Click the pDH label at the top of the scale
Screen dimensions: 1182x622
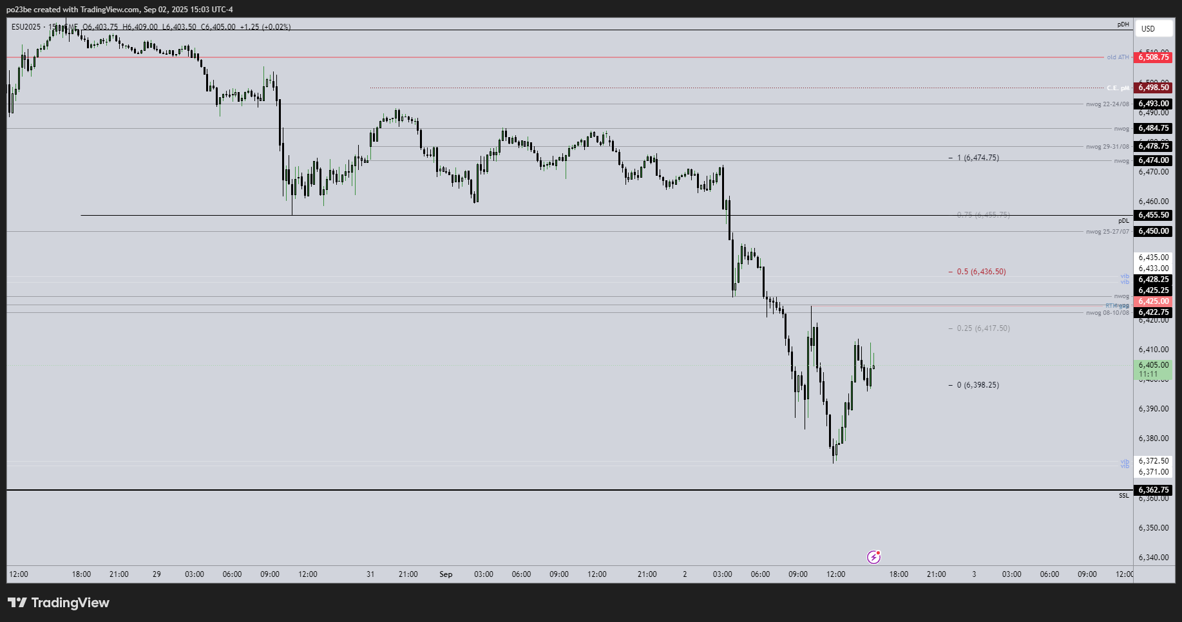(1123, 23)
